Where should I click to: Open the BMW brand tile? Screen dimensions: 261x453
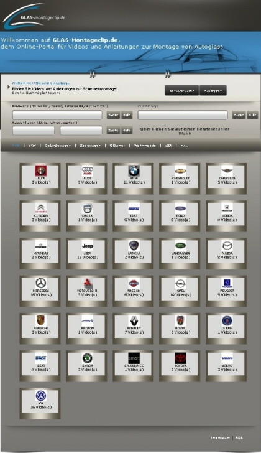133,178
